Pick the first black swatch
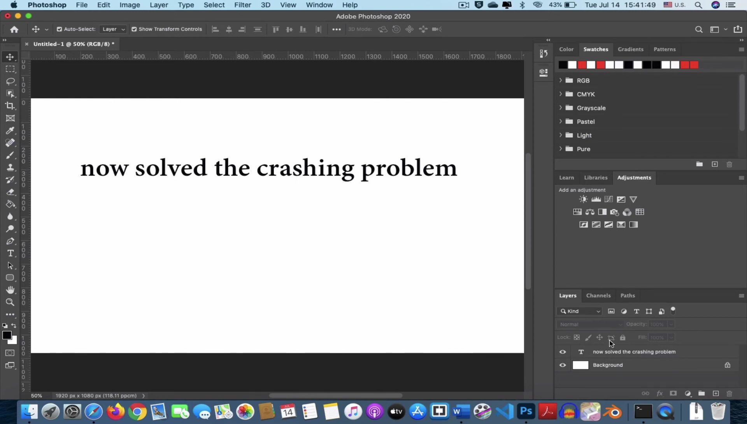747x424 pixels. (x=563, y=65)
